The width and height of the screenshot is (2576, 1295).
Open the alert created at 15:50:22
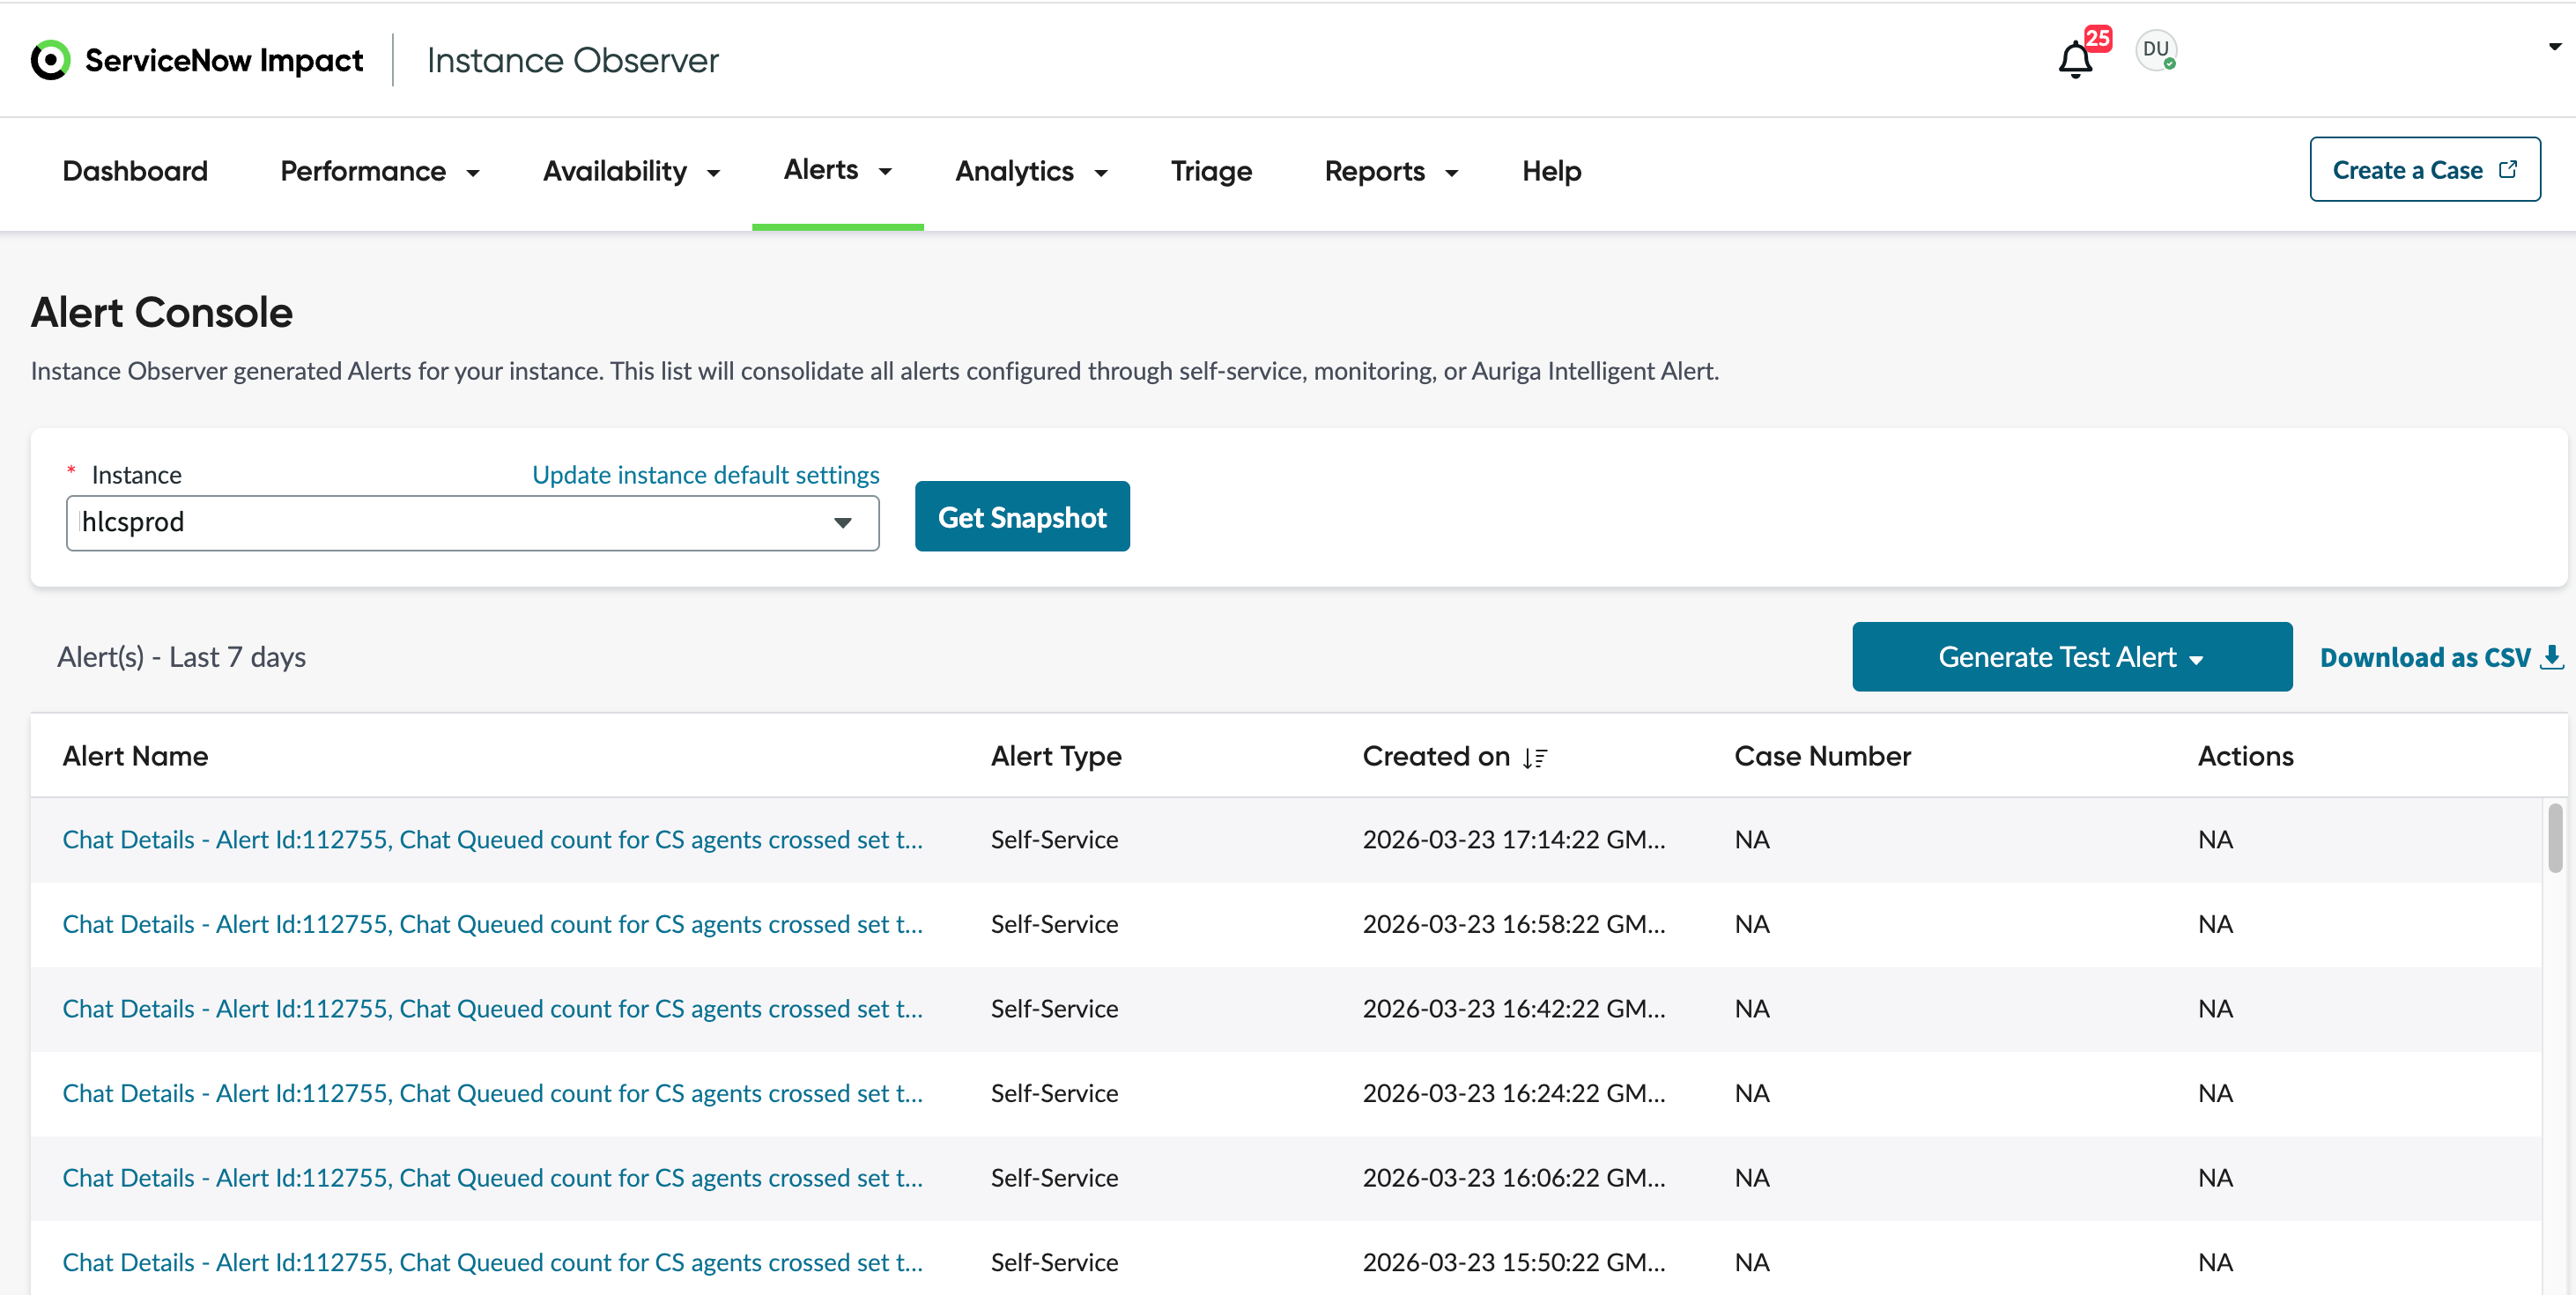click(492, 1262)
